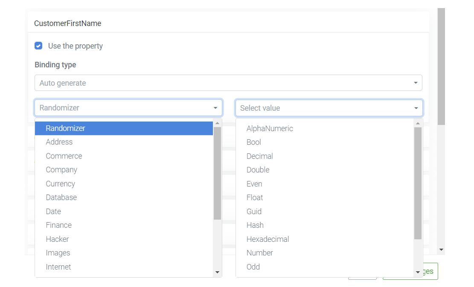The width and height of the screenshot is (474, 287).
Task: Click the category list scroll-up arrow
Action: 217,123
